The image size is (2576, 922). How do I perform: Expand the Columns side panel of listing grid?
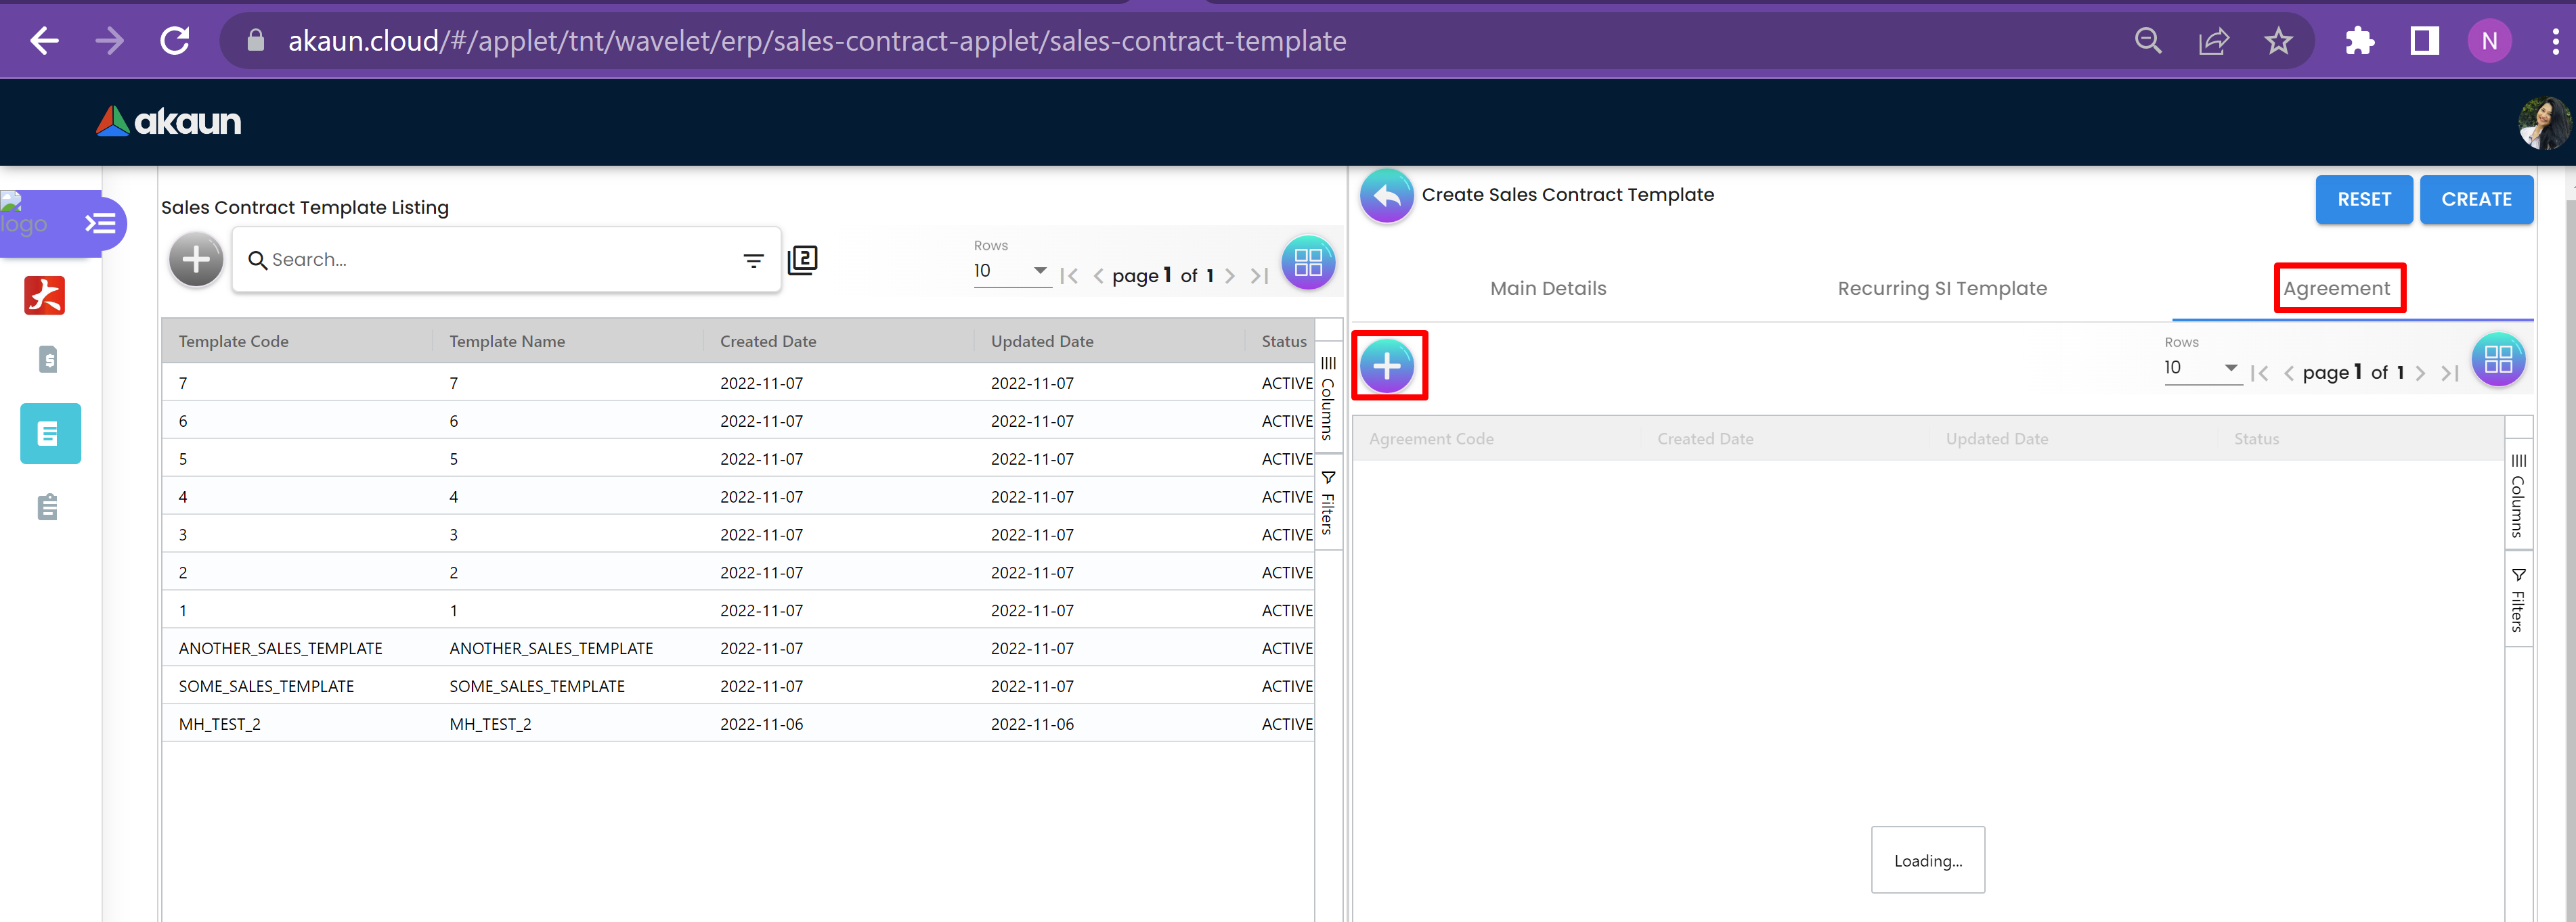tap(1327, 398)
